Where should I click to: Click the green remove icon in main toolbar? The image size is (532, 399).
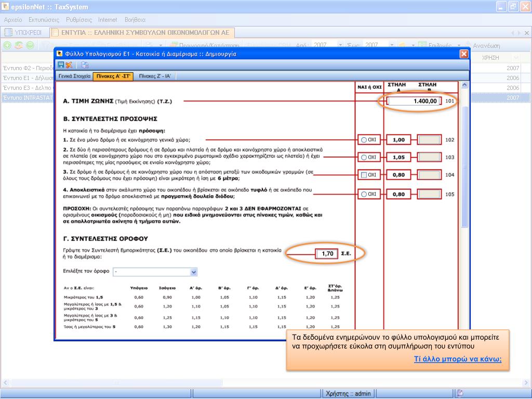(30, 45)
